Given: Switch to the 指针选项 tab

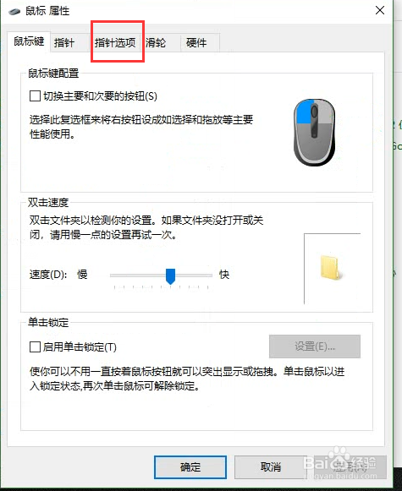Looking at the screenshot, I should [115, 42].
